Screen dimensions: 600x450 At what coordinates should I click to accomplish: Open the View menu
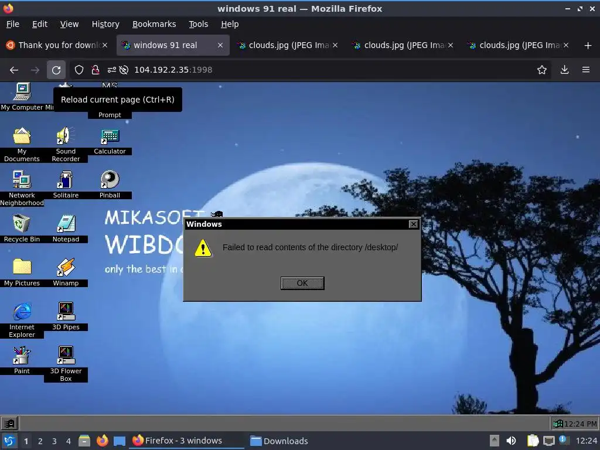69,24
